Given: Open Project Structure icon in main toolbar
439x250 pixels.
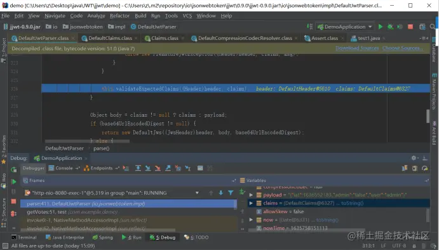Looking at the screenshot, I should (x=422, y=27).
